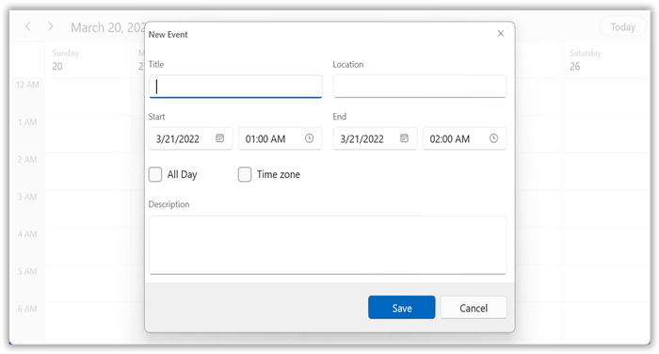Go to previous week arrow
This screenshot has width=659, height=354.
(x=28, y=26)
